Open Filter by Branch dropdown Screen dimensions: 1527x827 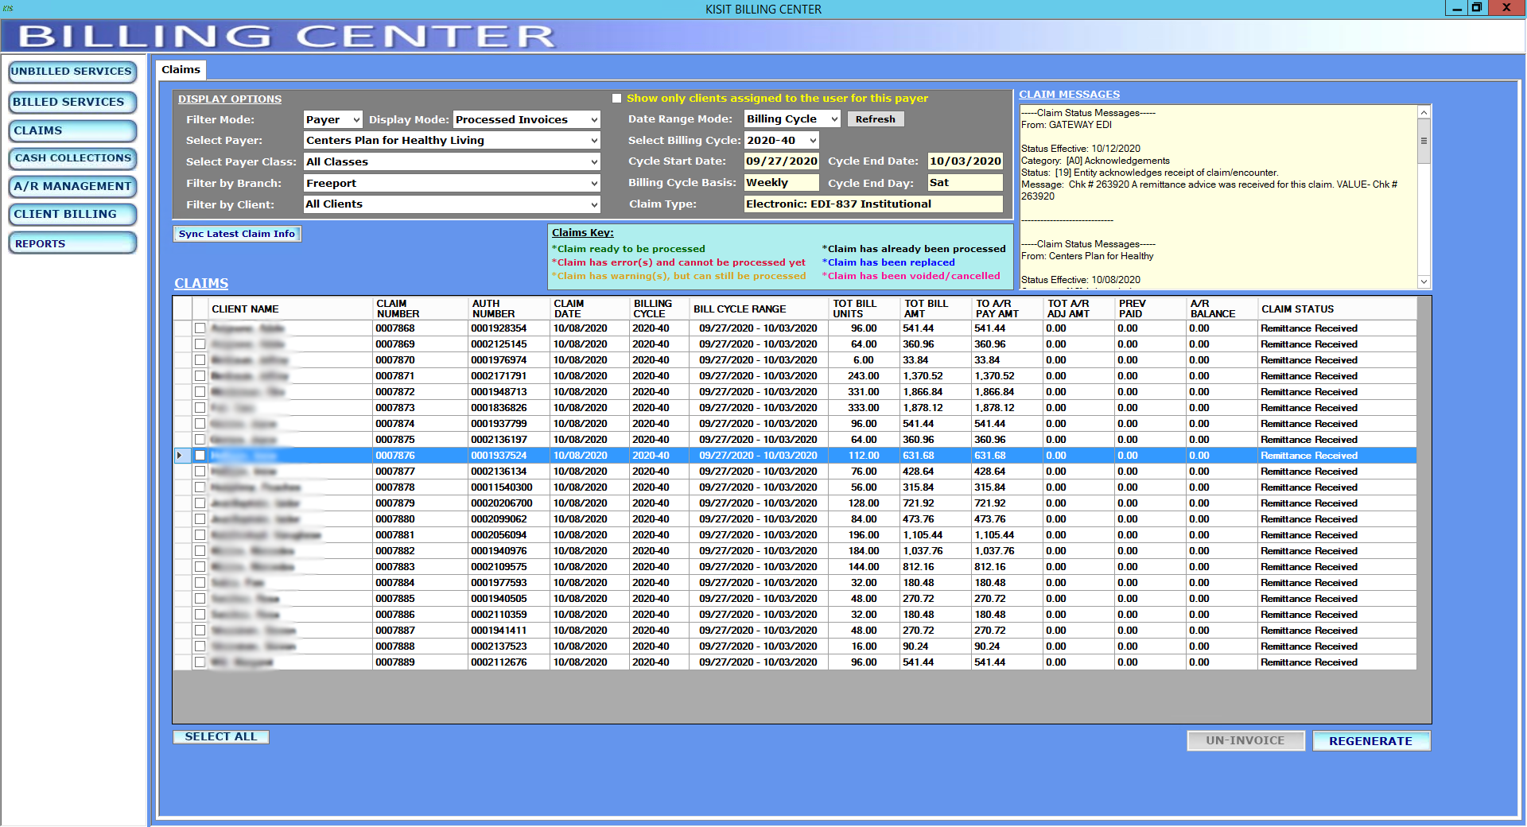tap(452, 183)
